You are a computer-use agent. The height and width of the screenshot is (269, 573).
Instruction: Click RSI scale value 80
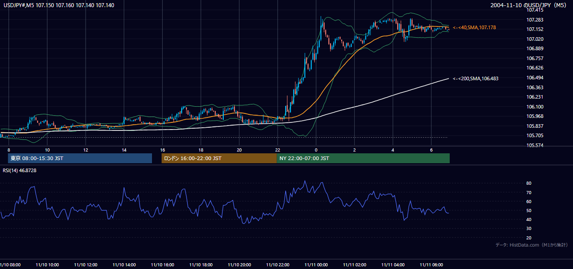tap(529, 183)
